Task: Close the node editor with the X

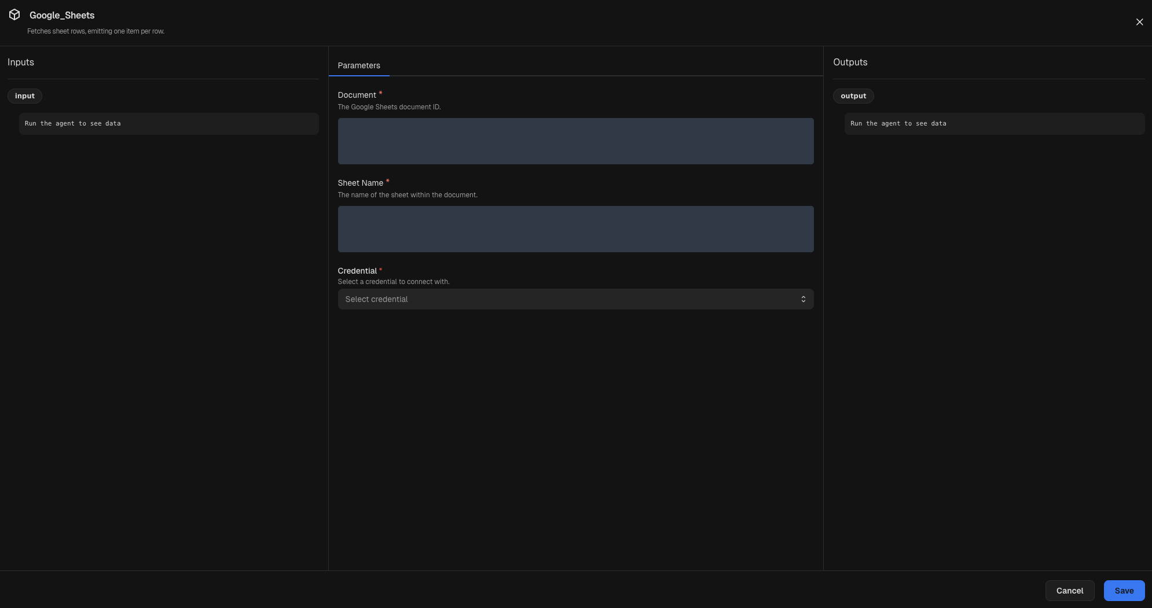Action: pos(1139,21)
